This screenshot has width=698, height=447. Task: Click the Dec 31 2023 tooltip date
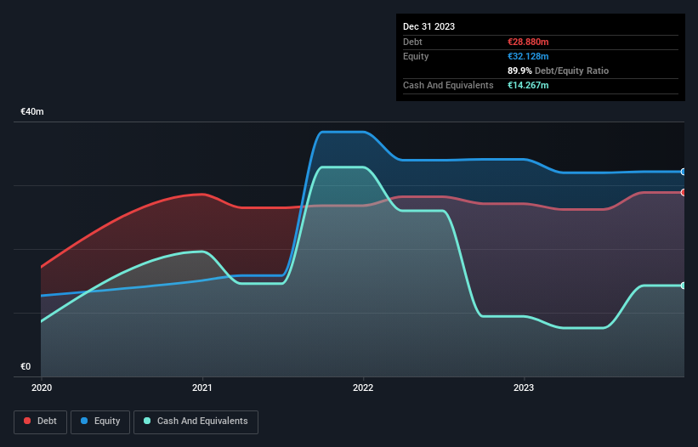pos(428,26)
